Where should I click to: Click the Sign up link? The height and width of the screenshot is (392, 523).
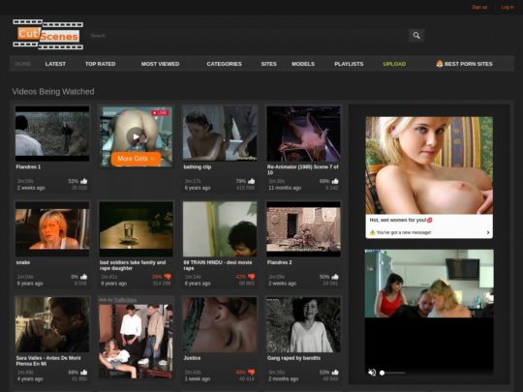(x=479, y=7)
